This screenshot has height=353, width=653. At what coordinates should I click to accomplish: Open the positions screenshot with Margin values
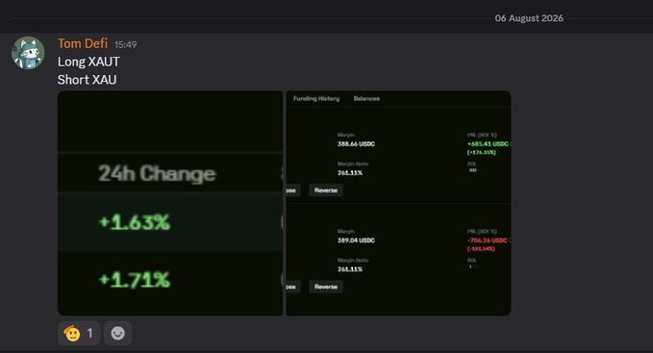[398, 203]
